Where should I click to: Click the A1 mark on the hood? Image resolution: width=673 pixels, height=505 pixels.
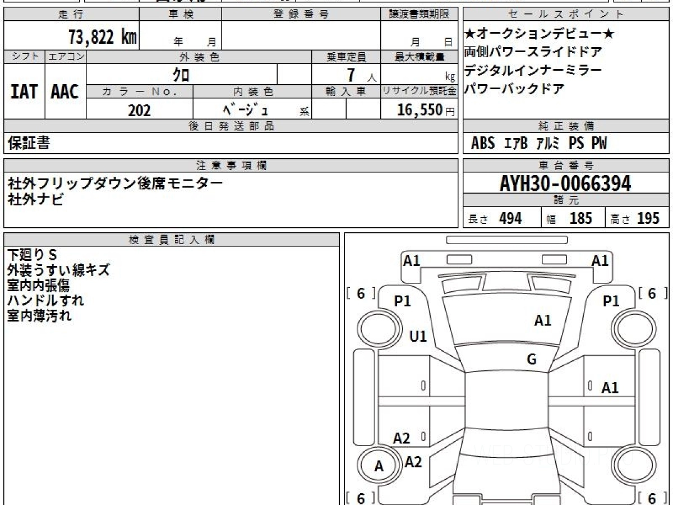click(x=542, y=320)
